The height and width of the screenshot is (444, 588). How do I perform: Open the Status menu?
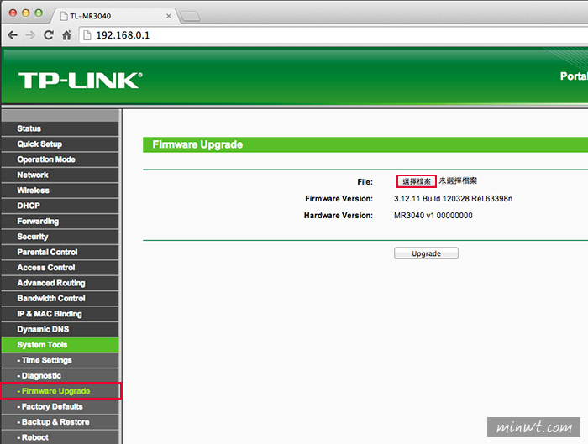coord(60,128)
